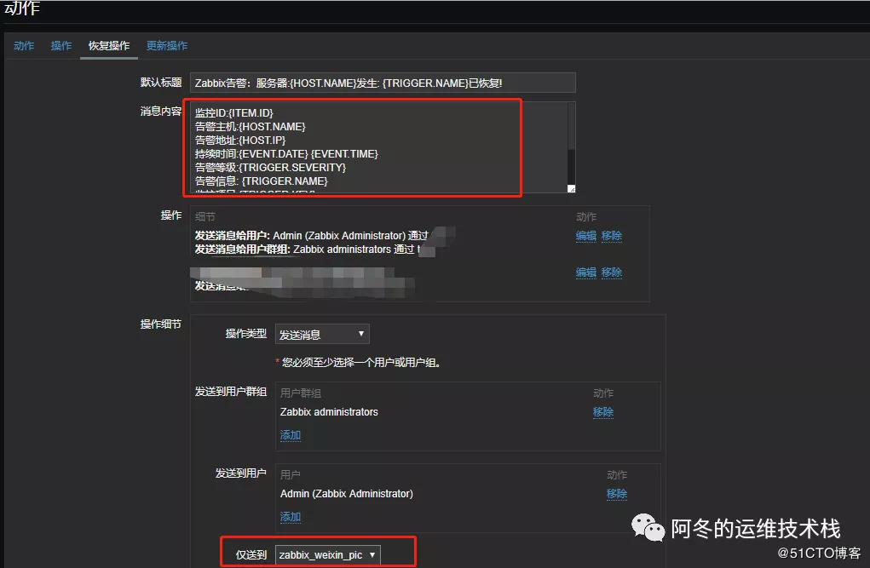Image resolution: width=870 pixels, height=568 pixels.
Task: Click the 发送消息给用户 operation detail text
Action: tap(311, 236)
